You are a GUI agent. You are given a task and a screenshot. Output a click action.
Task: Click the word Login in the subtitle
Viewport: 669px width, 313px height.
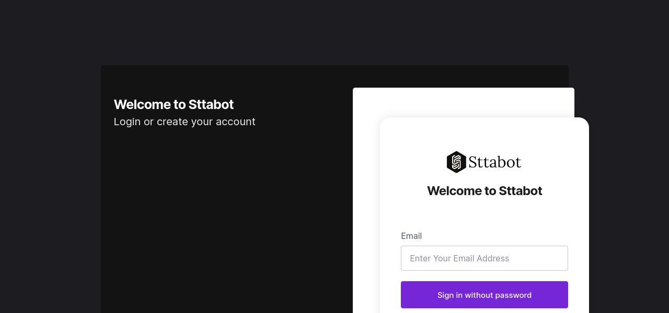[x=127, y=122]
